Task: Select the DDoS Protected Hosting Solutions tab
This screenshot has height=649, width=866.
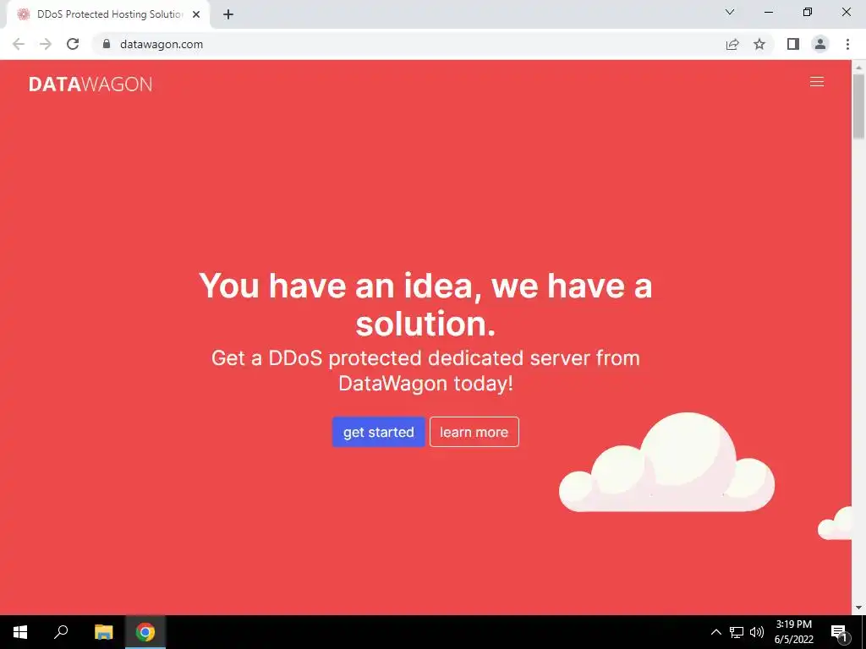Action: tap(108, 14)
